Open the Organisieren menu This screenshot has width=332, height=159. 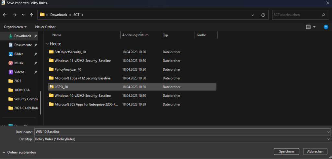15,27
